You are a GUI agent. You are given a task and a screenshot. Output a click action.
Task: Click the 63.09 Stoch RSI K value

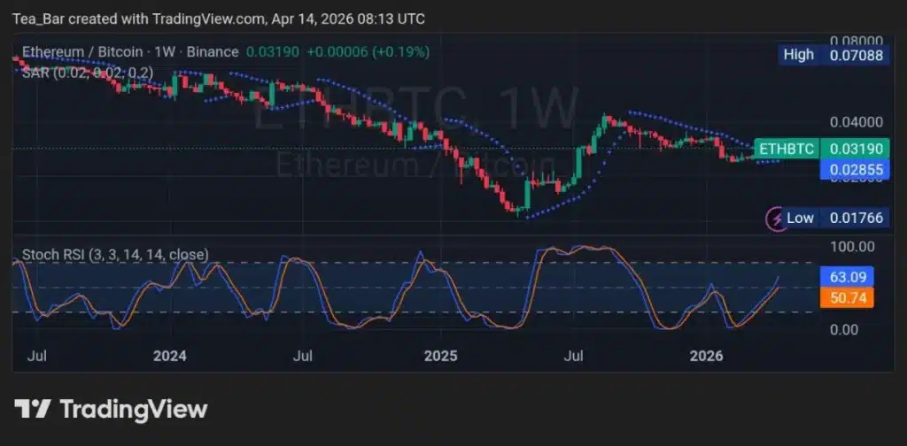point(848,277)
